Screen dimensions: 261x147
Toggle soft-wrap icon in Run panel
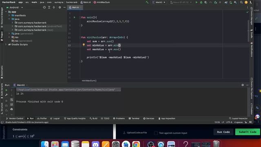(x=11, y=100)
